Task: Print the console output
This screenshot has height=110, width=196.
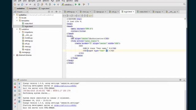Action: 19,98
